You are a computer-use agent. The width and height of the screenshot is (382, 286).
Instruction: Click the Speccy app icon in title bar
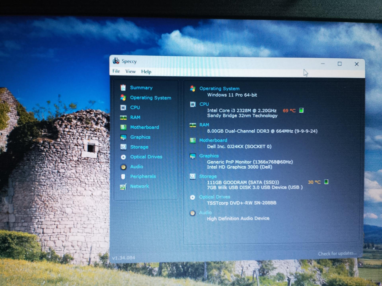tap(116, 61)
